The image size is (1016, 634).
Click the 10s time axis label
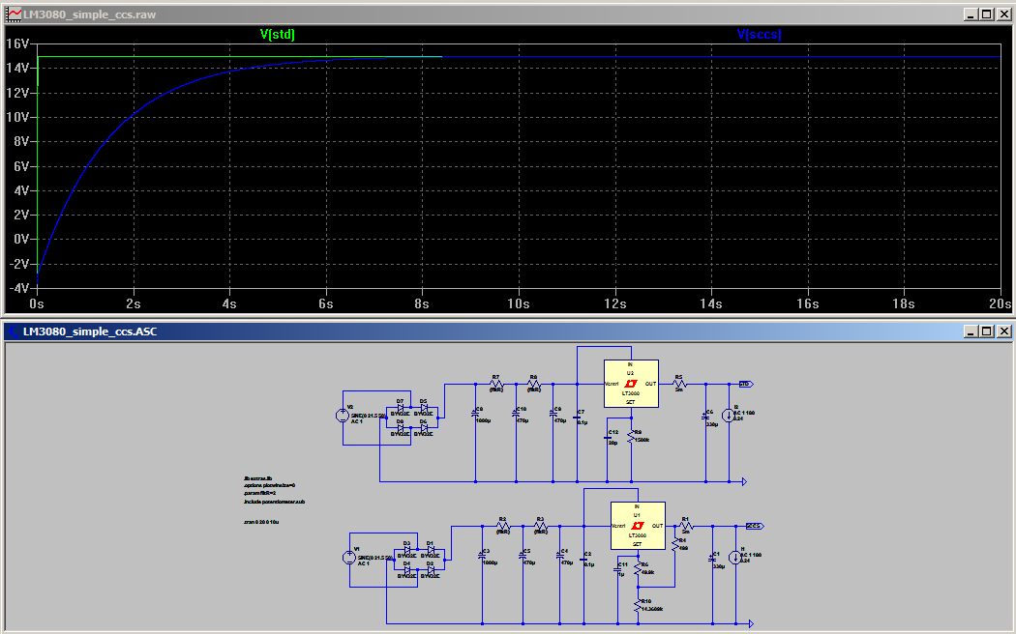[519, 303]
